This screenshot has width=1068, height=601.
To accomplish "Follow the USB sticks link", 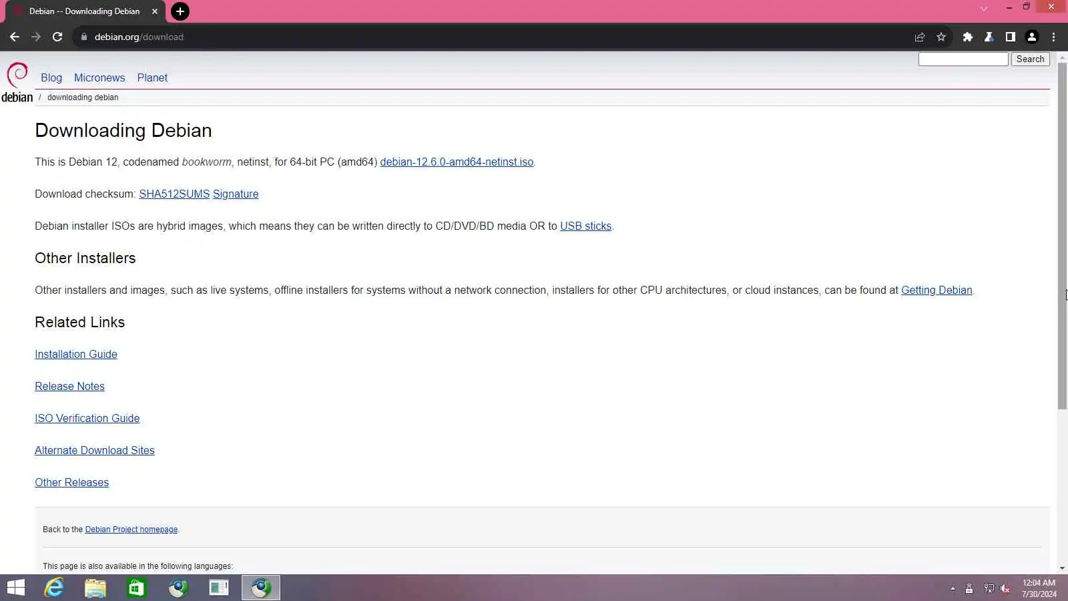I will coord(585,226).
